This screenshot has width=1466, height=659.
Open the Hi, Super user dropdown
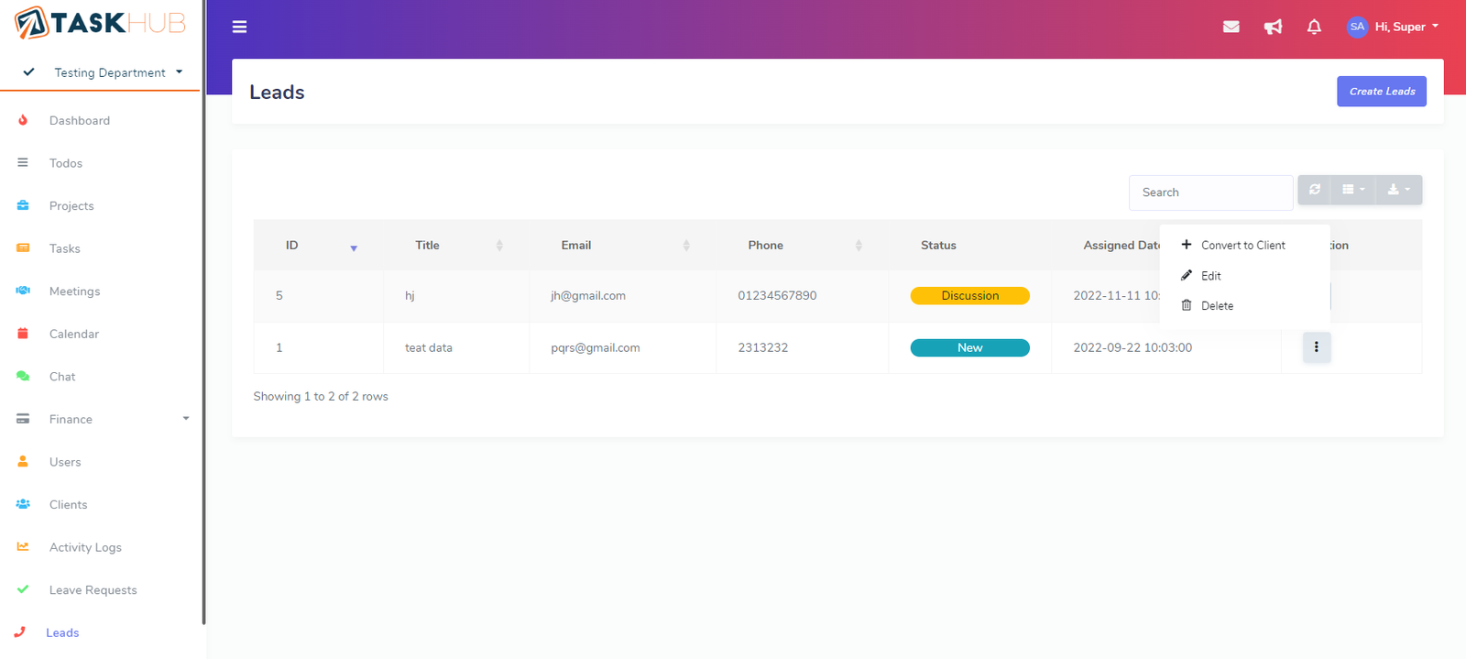coord(1394,27)
